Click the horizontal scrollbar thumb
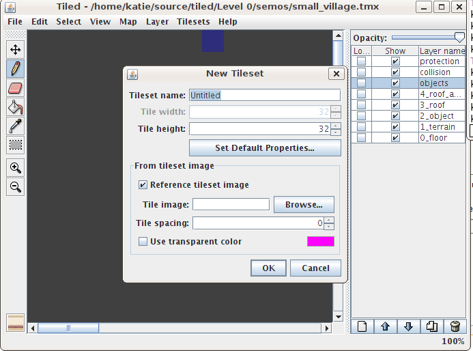Screen dimensions: 473x351 [68, 328]
